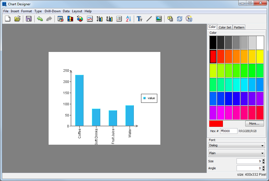Click the clock schedule refresh icon
The image size is (269, 181).
[x=189, y=18]
